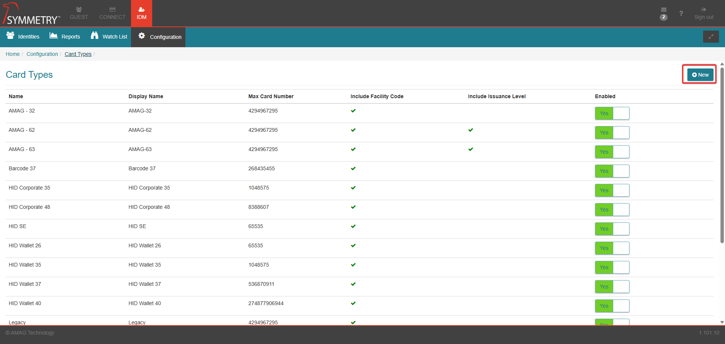Viewport: 725px width, 344px height.
Task: Toggle Enabled for Barcode 37
Action: click(x=612, y=171)
